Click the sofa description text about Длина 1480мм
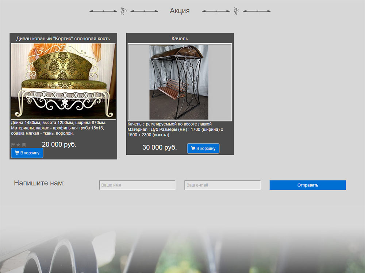The height and width of the screenshot is (273, 365). click(x=58, y=128)
